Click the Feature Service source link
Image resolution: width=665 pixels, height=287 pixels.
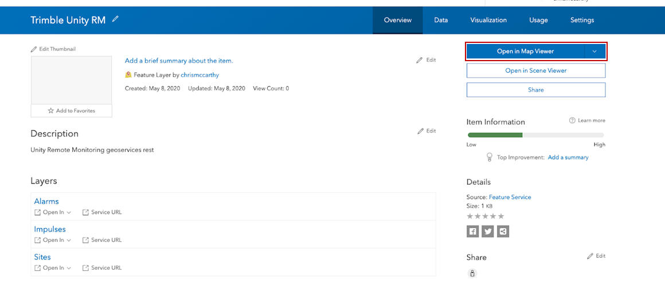(510, 197)
